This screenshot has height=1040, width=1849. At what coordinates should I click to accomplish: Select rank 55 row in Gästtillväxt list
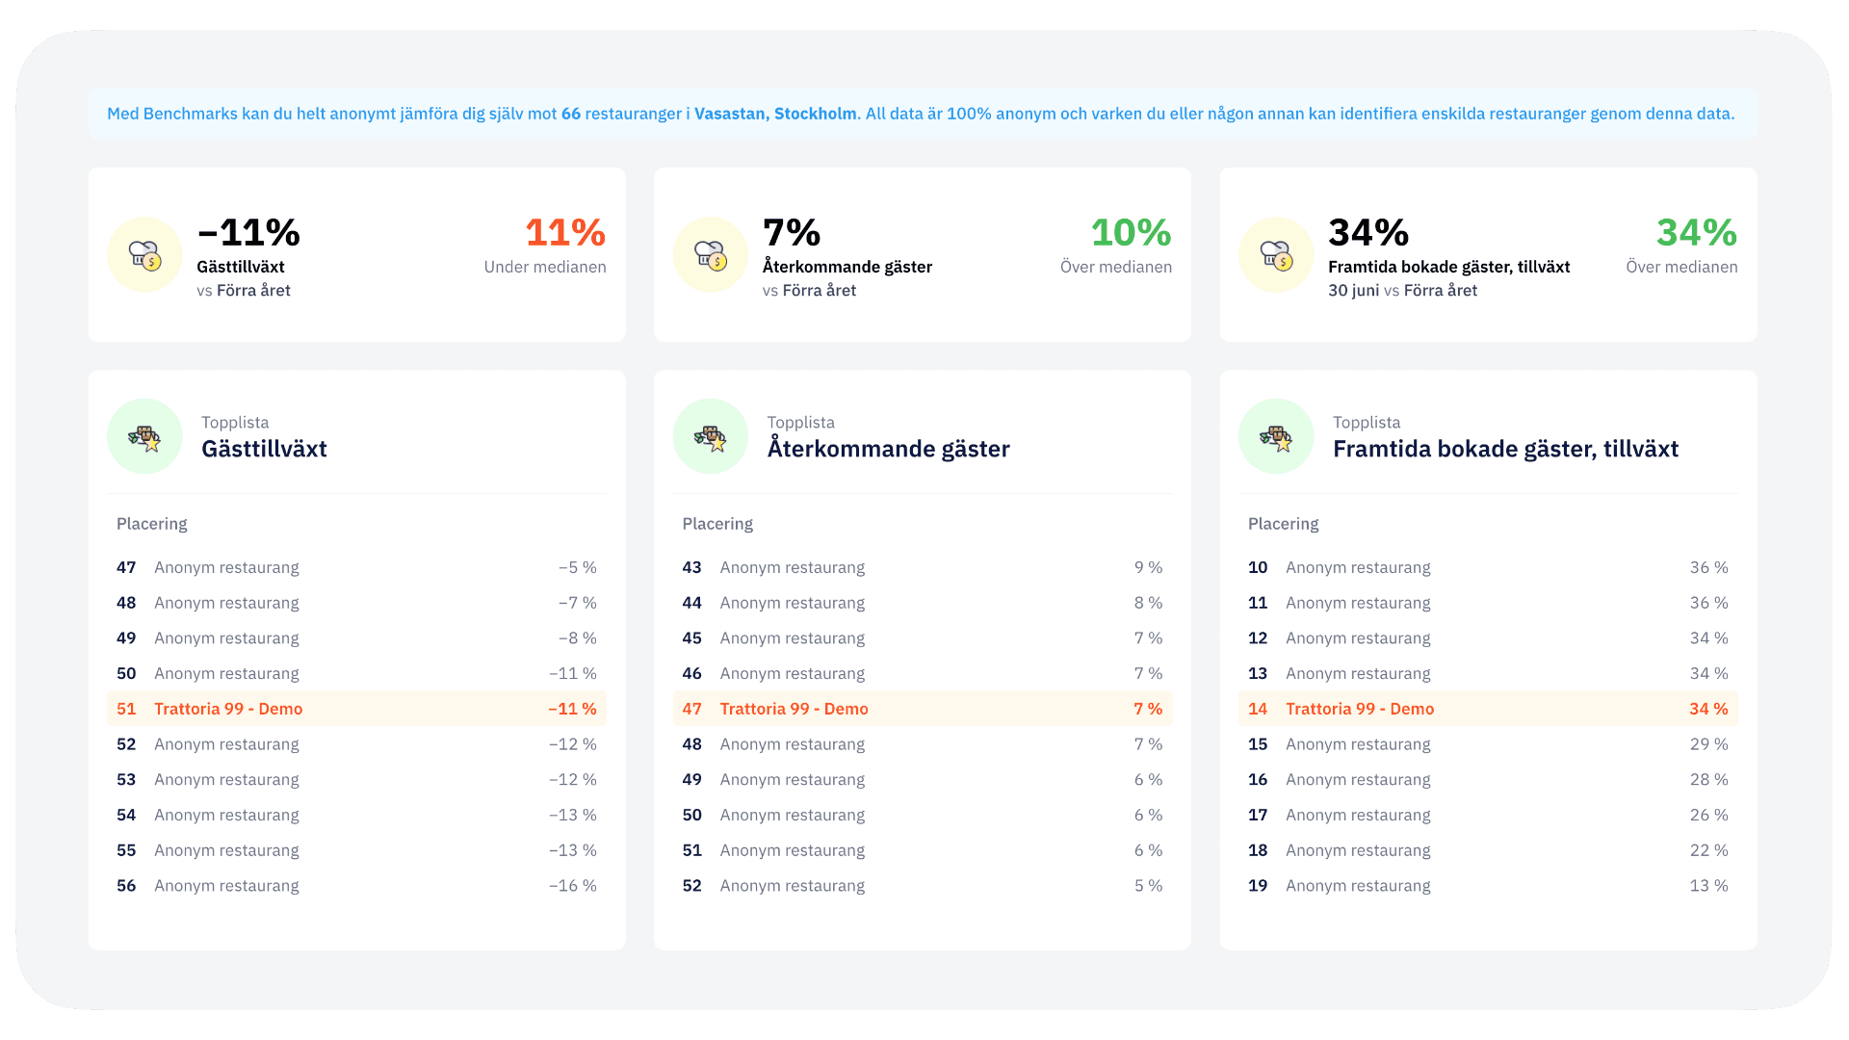(x=356, y=850)
